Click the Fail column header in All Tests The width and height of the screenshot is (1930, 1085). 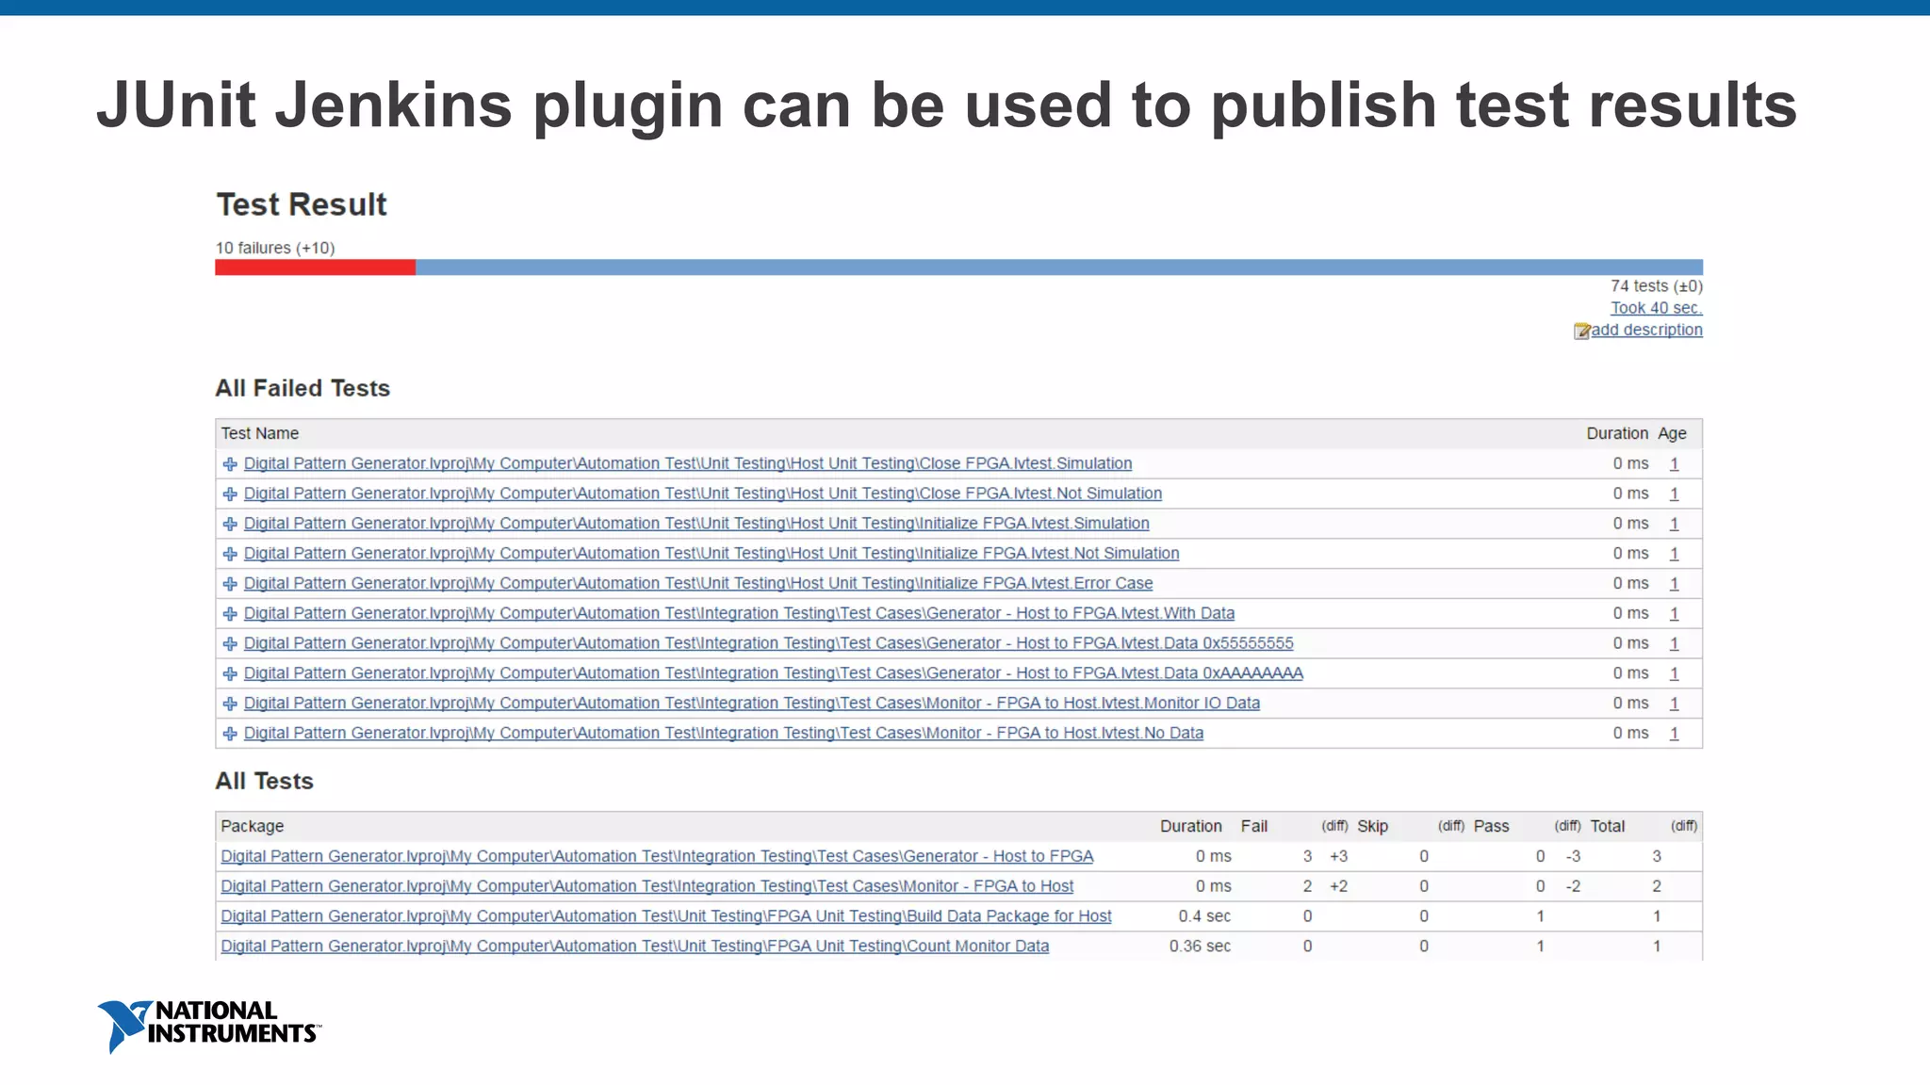(x=1253, y=826)
